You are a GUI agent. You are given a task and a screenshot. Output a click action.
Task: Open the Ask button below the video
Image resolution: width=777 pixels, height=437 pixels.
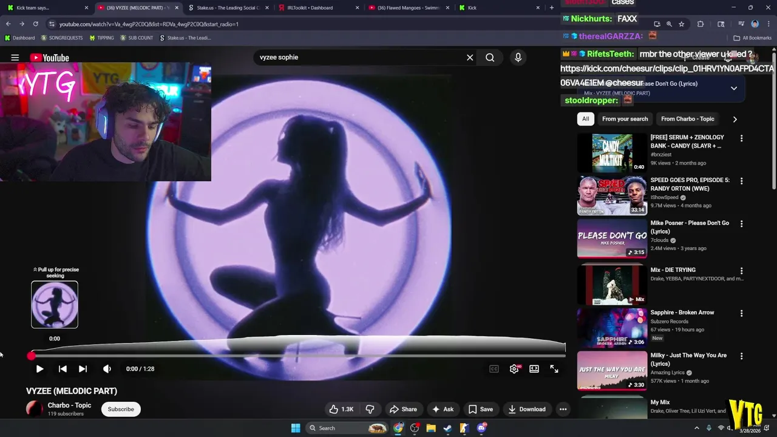pyautogui.click(x=443, y=409)
